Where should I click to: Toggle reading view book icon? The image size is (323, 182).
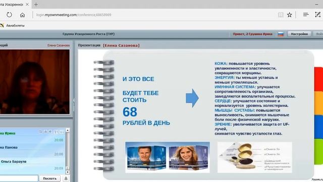281,15
